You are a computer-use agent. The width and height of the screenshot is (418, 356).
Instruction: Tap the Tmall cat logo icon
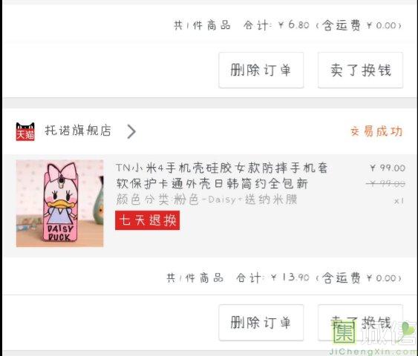point(25,131)
